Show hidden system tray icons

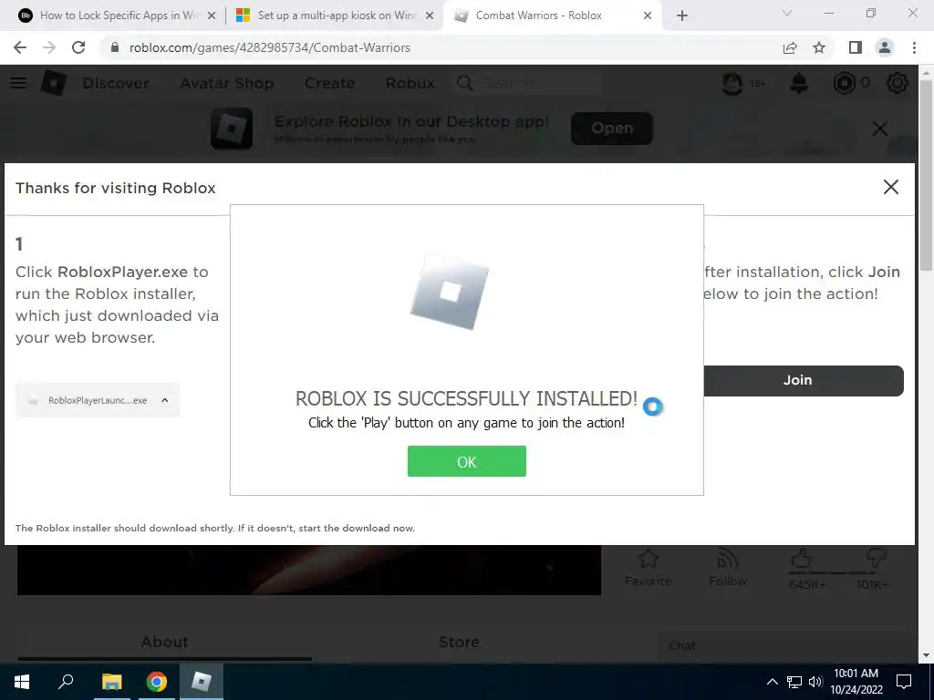pyautogui.click(x=772, y=682)
